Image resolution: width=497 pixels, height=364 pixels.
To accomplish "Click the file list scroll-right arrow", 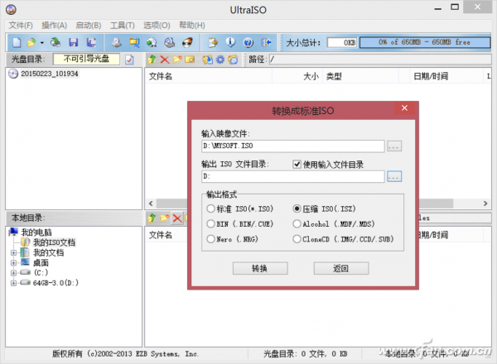I will pos(485,204).
